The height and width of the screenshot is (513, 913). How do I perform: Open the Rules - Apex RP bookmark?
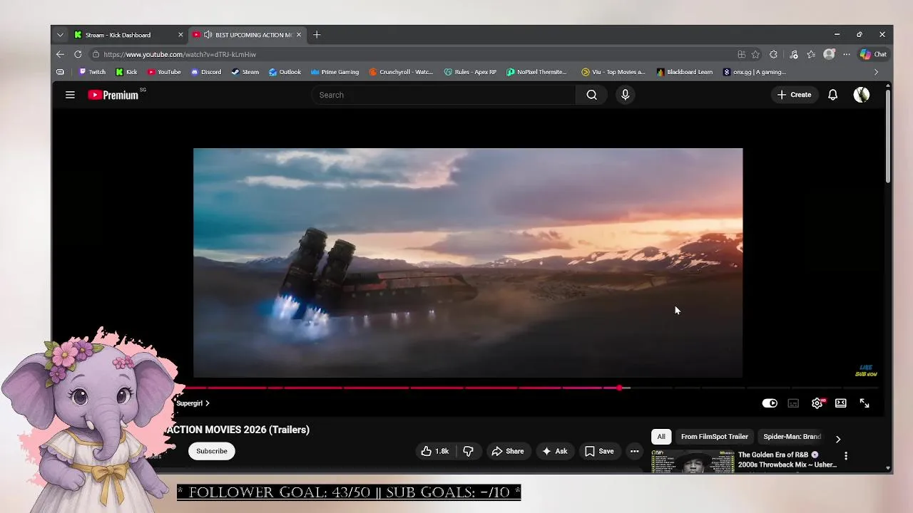click(x=470, y=72)
